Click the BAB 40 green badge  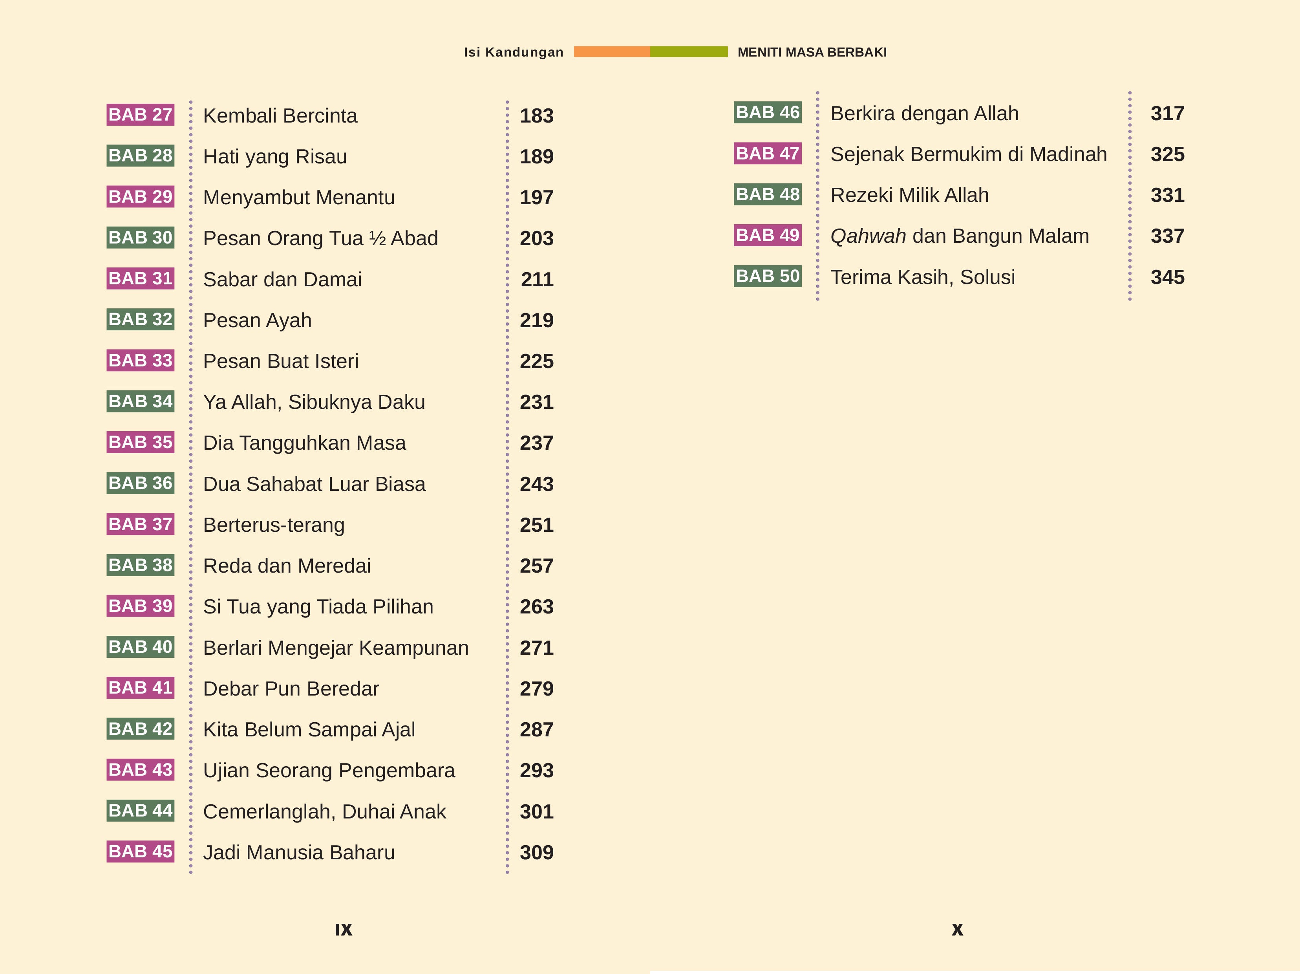click(x=140, y=646)
